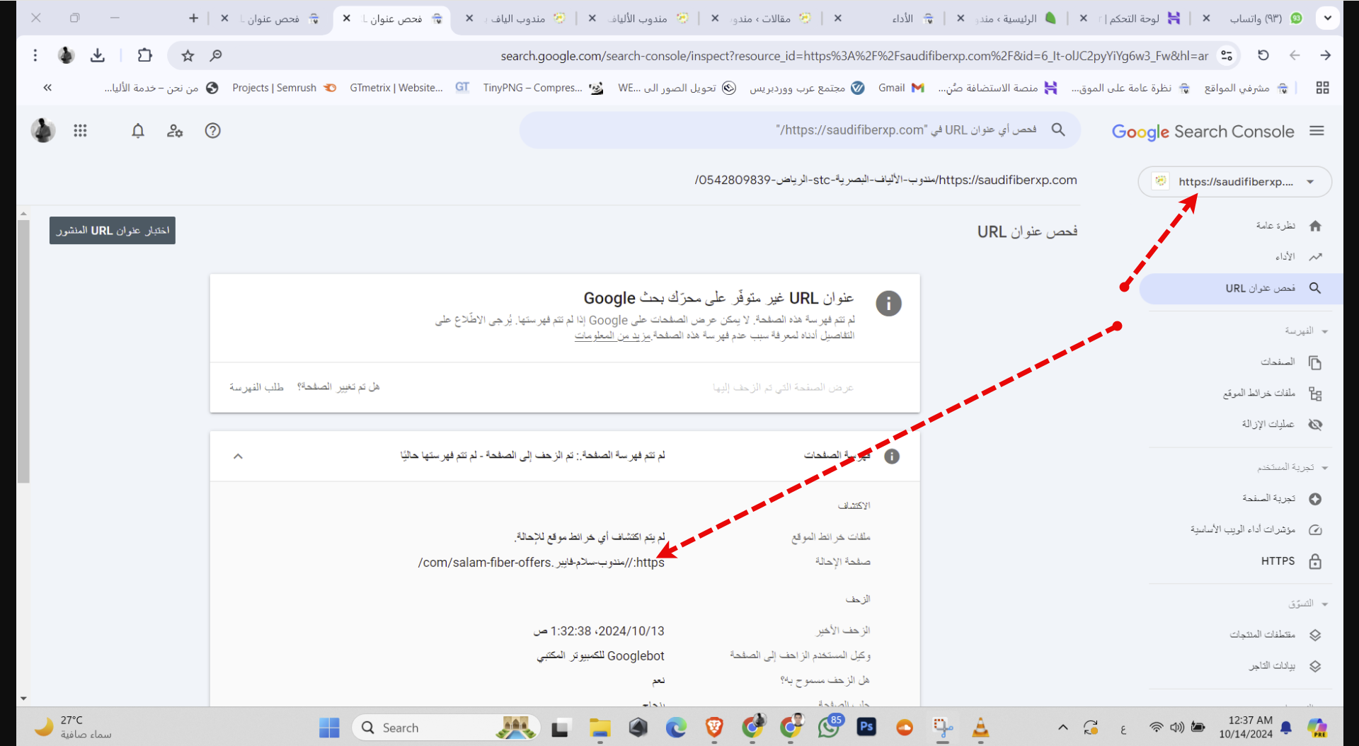Bookmark this page with the star icon

(188, 55)
